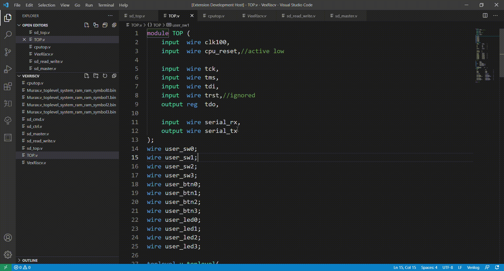Screen dimensions: 504x271
Task: Change indentation via Spaces: 4
Action: point(429,267)
